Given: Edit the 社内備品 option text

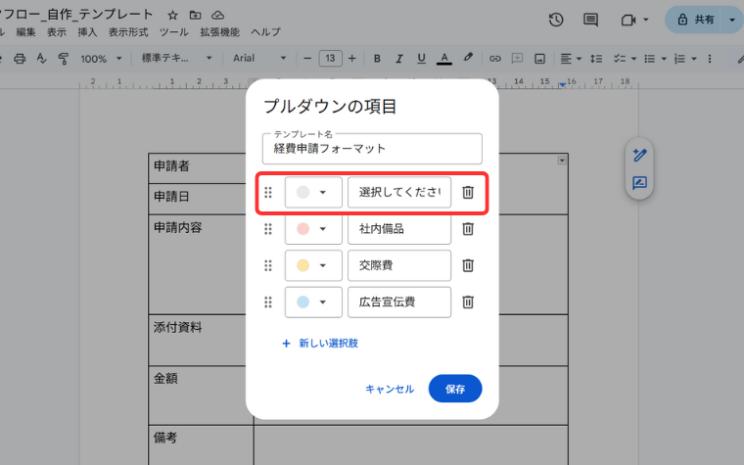Looking at the screenshot, I should pos(399,229).
